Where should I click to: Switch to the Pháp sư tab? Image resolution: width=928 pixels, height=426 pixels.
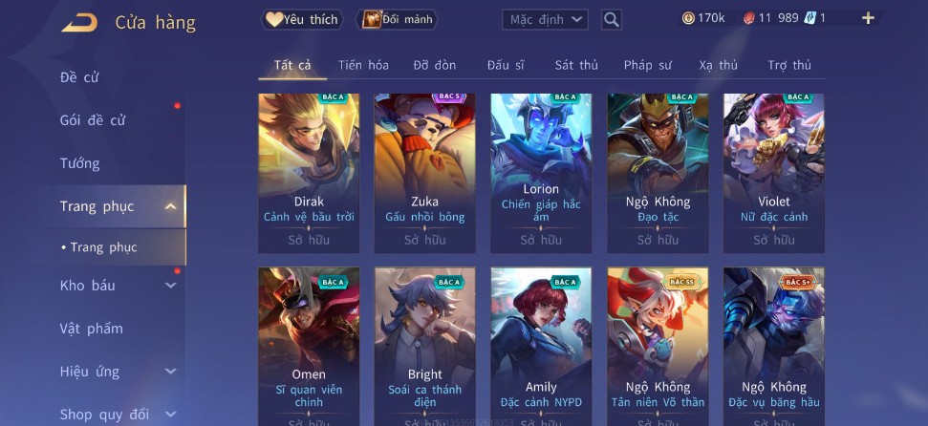pos(647,65)
